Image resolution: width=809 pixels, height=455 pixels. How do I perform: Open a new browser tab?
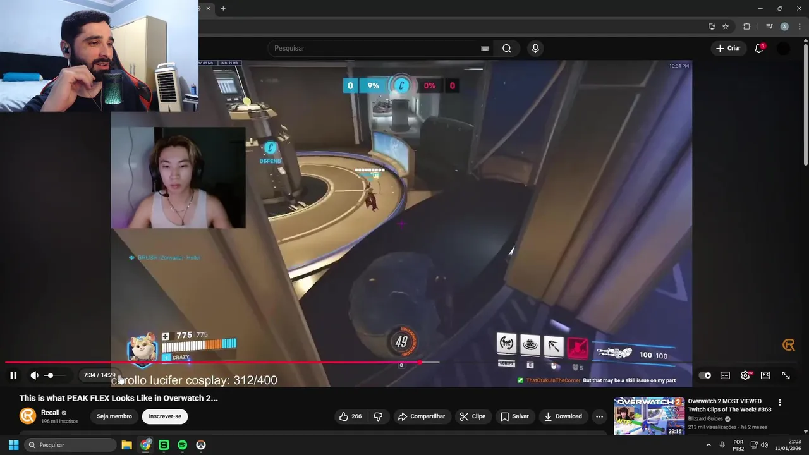(223, 8)
